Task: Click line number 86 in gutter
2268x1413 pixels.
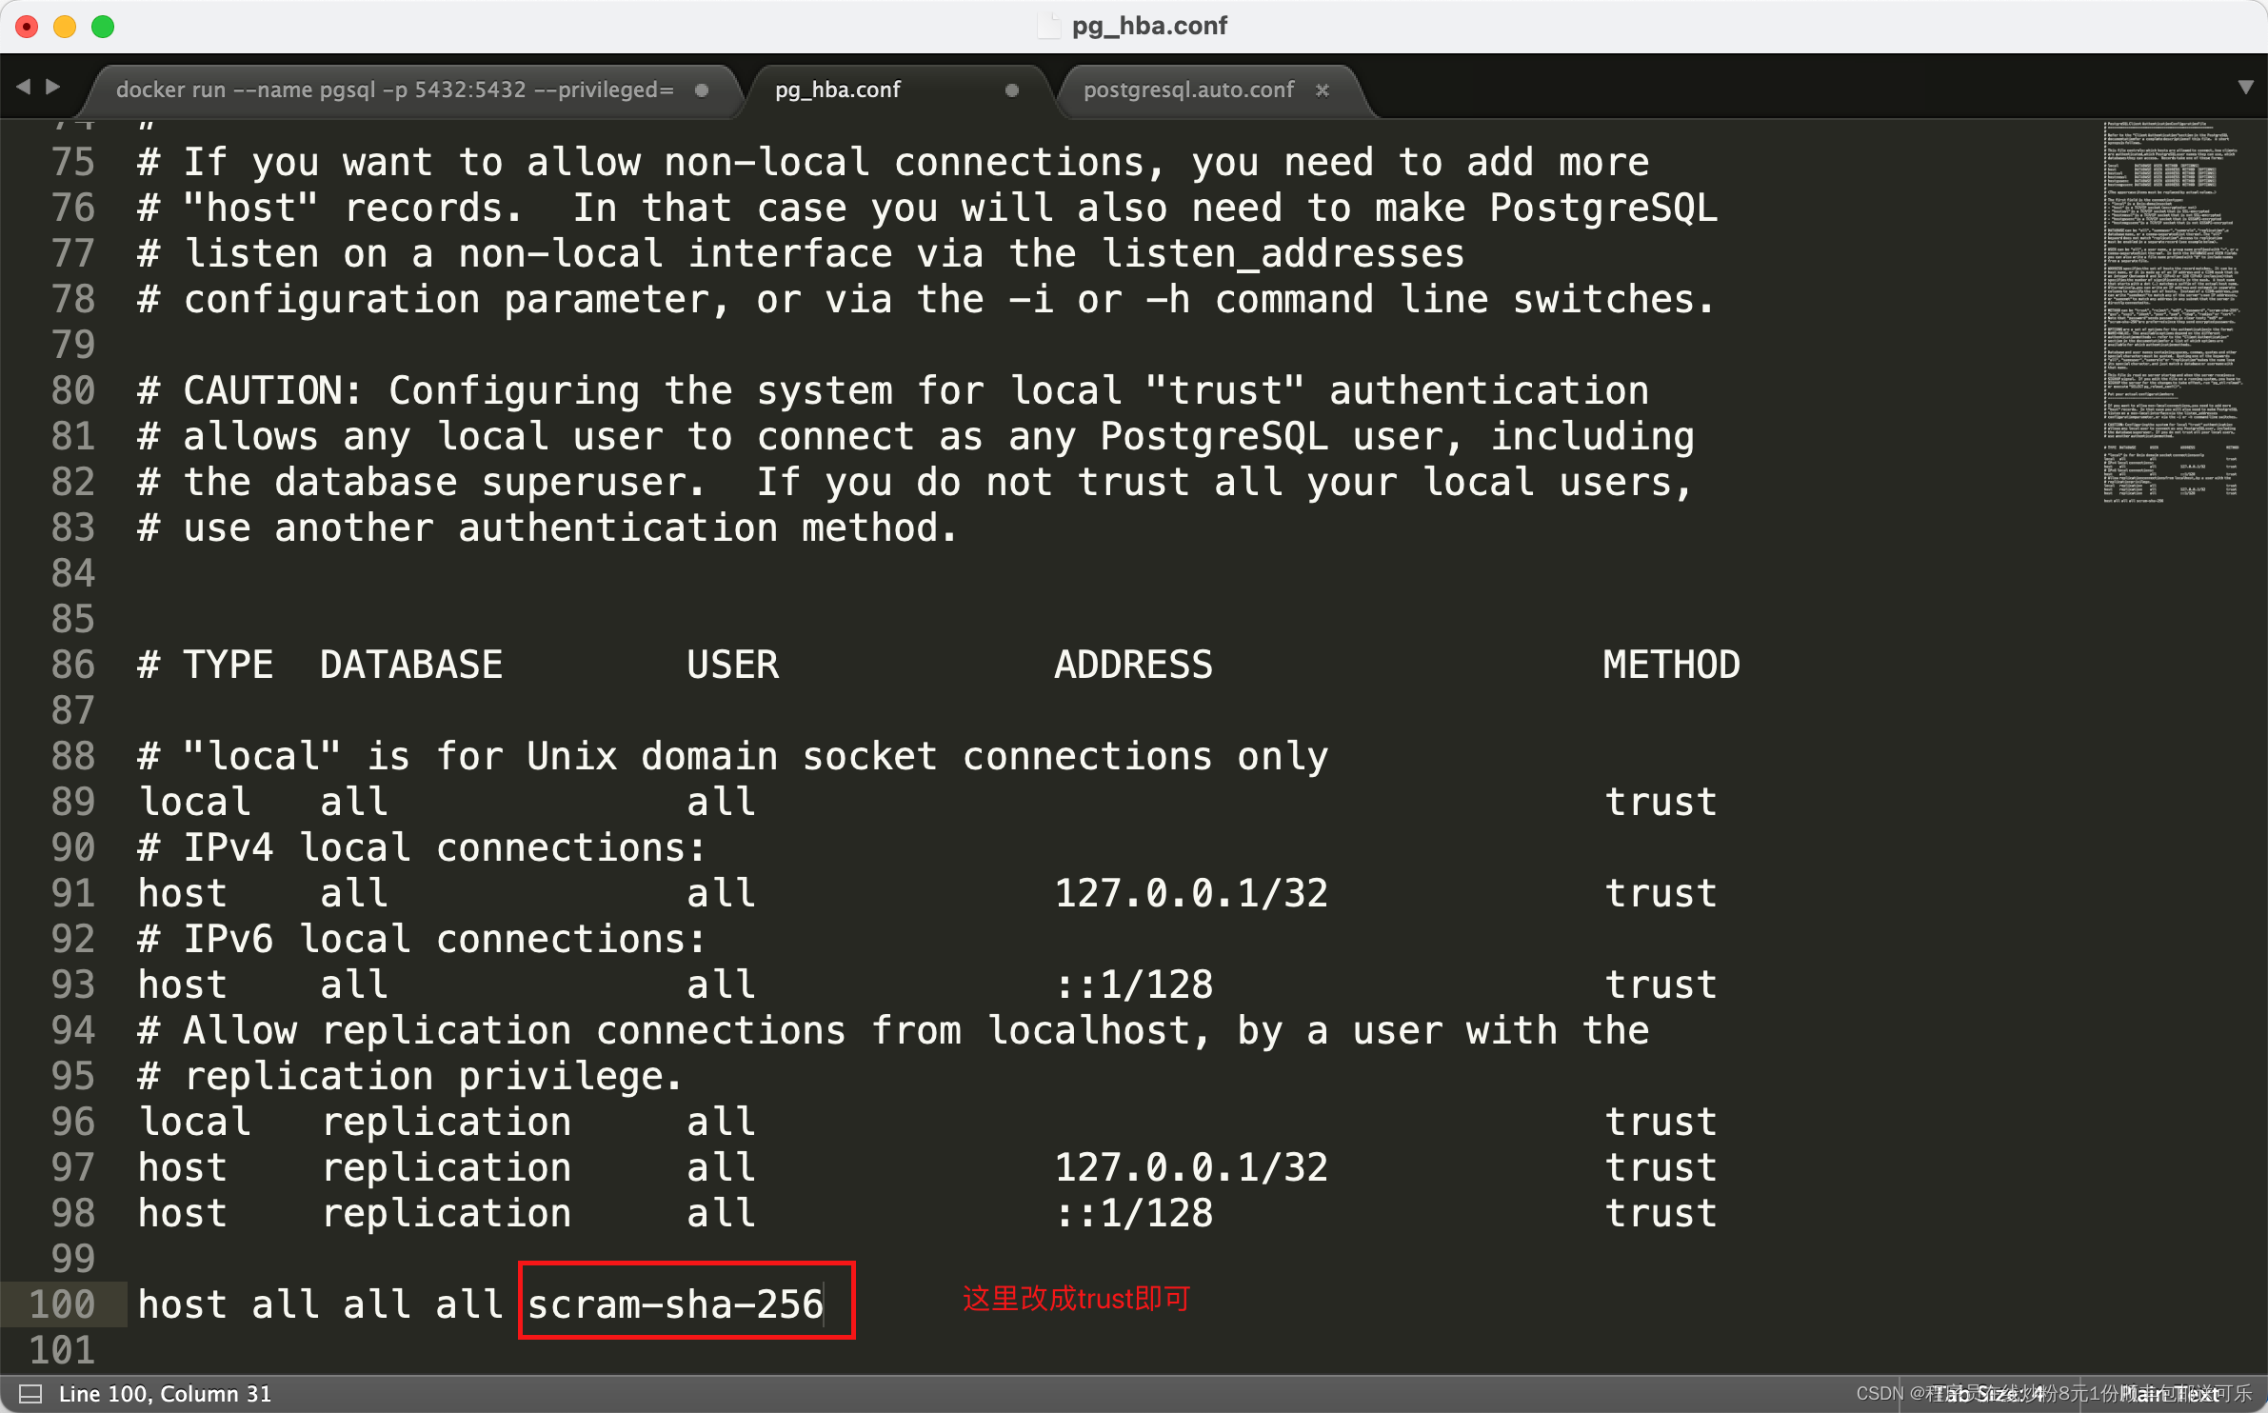Action: pyautogui.click(x=73, y=665)
